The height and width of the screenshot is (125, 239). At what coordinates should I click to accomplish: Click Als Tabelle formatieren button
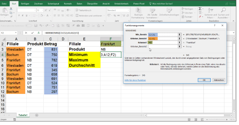(152, 13)
